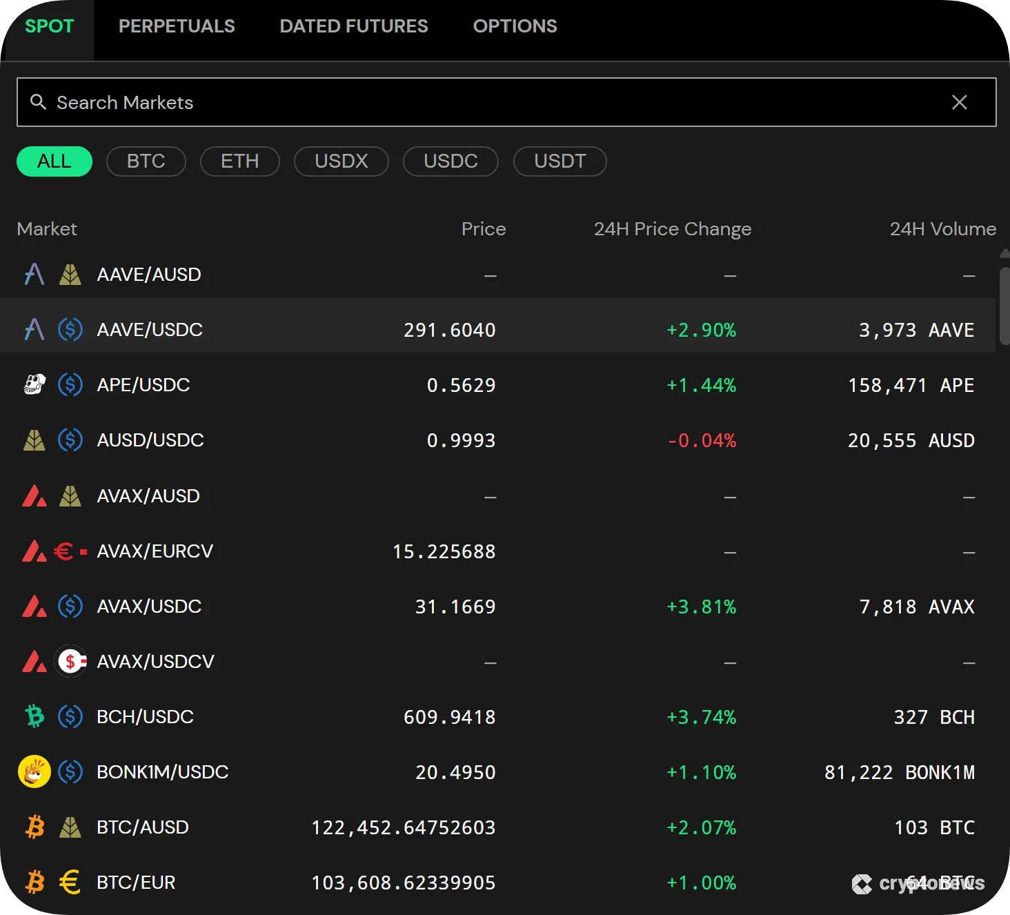This screenshot has height=915, width=1010.
Task: Click the USDC icon in the APE/USDC row
Action: pos(70,385)
